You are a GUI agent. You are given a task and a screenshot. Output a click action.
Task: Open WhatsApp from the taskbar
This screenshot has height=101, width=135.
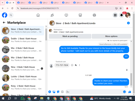[x=23, y=99]
